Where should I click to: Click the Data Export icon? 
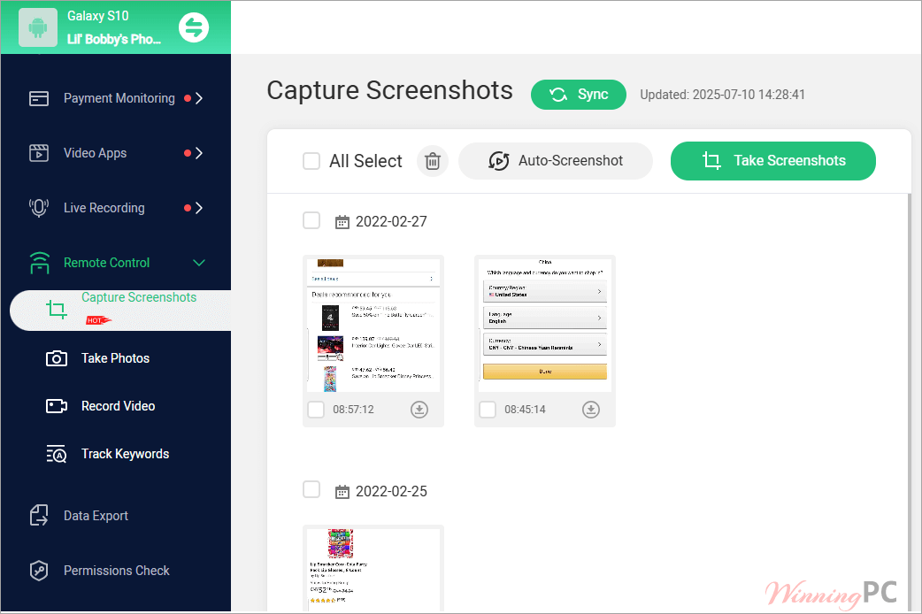click(x=39, y=515)
